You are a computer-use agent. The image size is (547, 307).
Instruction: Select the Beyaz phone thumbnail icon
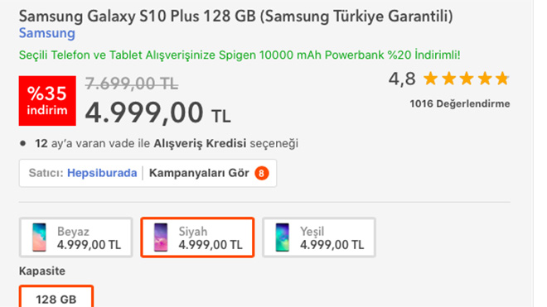[x=39, y=237]
